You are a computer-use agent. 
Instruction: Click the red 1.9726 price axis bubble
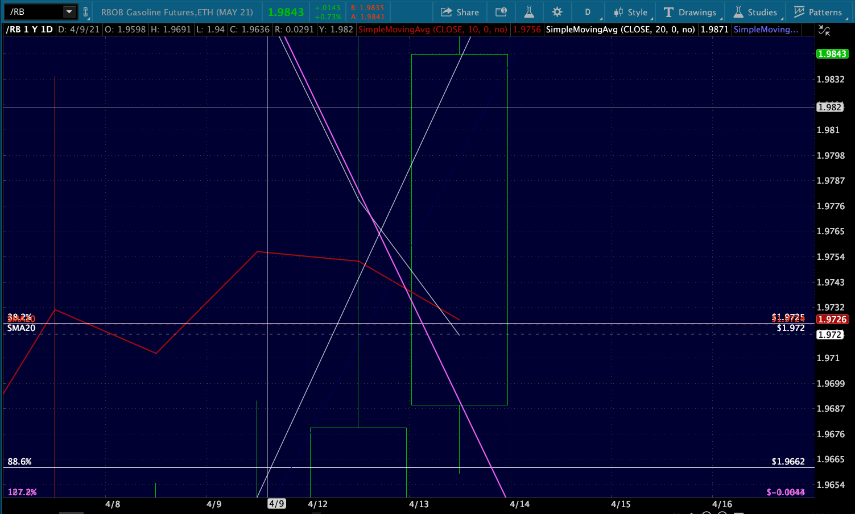coord(832,320)
